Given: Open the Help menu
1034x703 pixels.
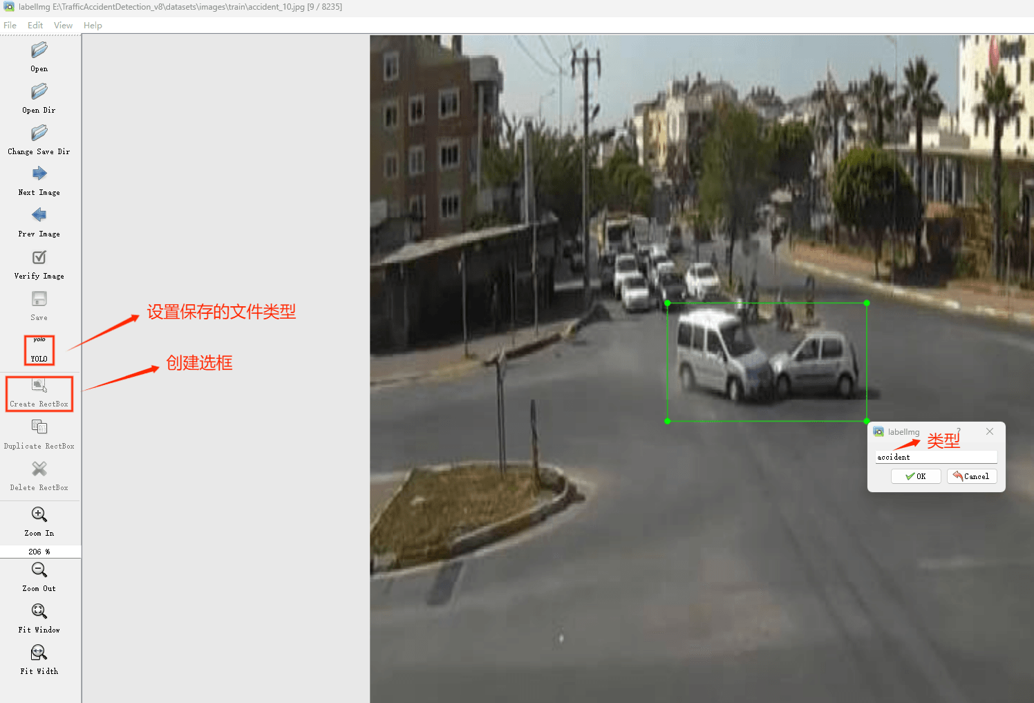Looking at the screenshot, I should tap(93, 26).
